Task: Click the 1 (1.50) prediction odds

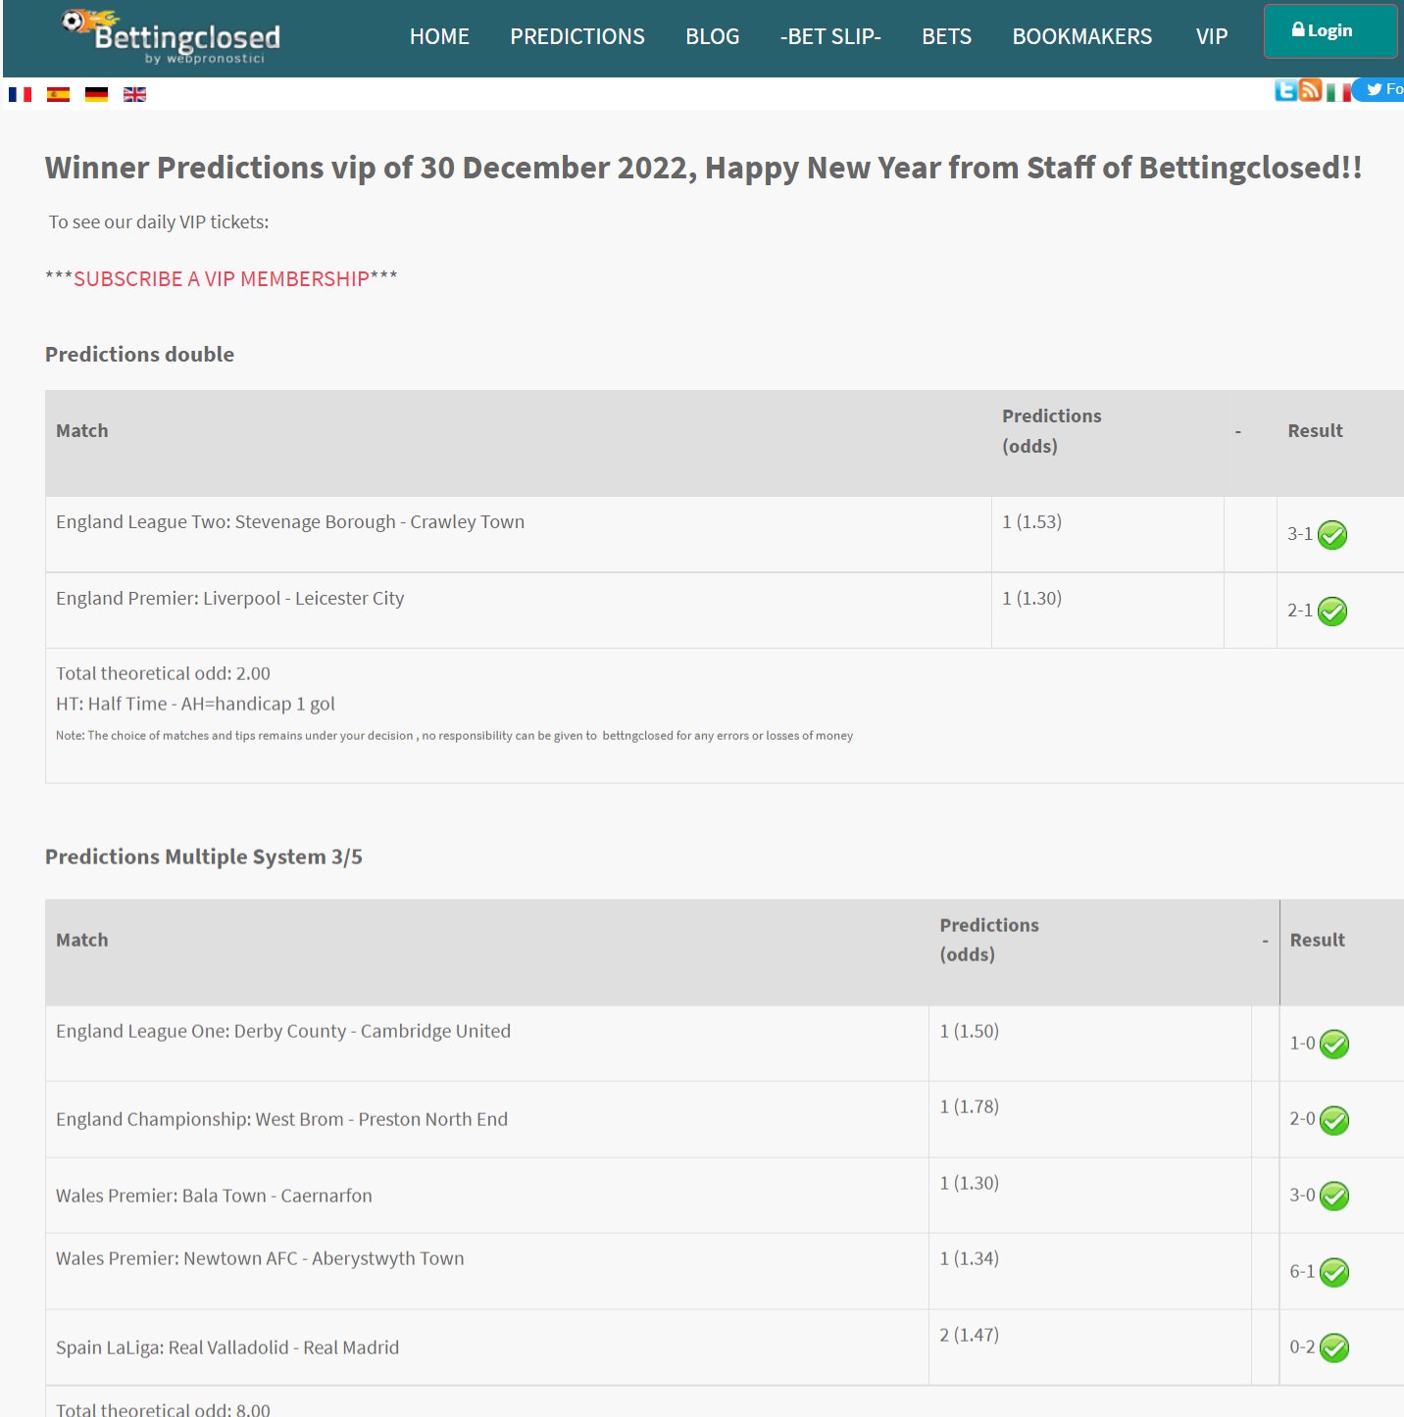Action: (970, 1031)
